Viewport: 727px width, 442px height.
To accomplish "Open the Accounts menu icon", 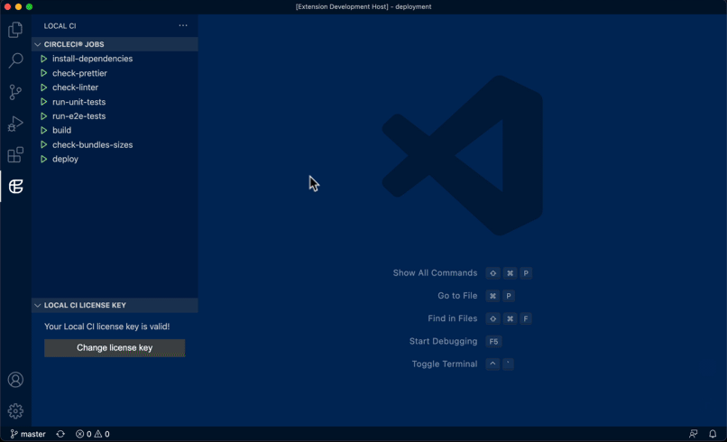I will (15, 380).
